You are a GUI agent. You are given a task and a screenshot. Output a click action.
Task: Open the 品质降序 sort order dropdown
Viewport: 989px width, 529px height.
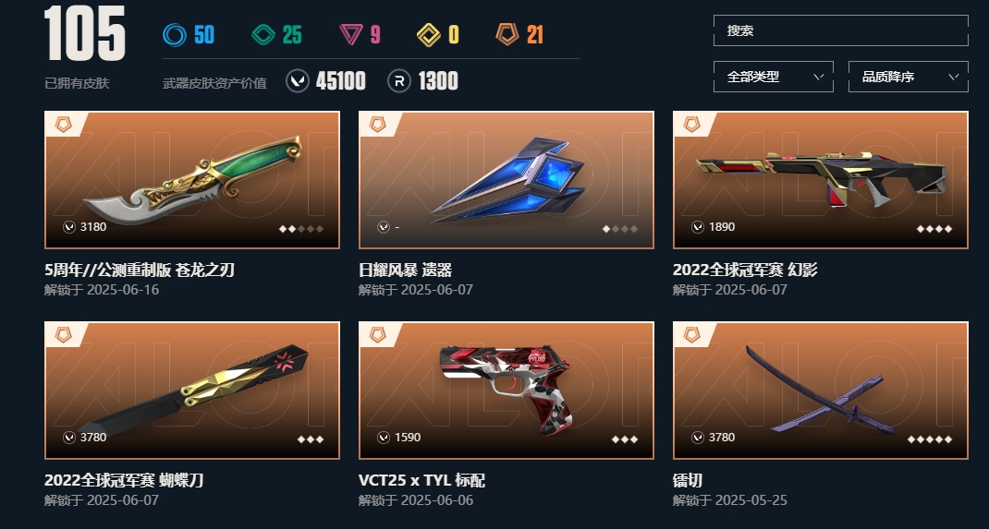point(909,77)
